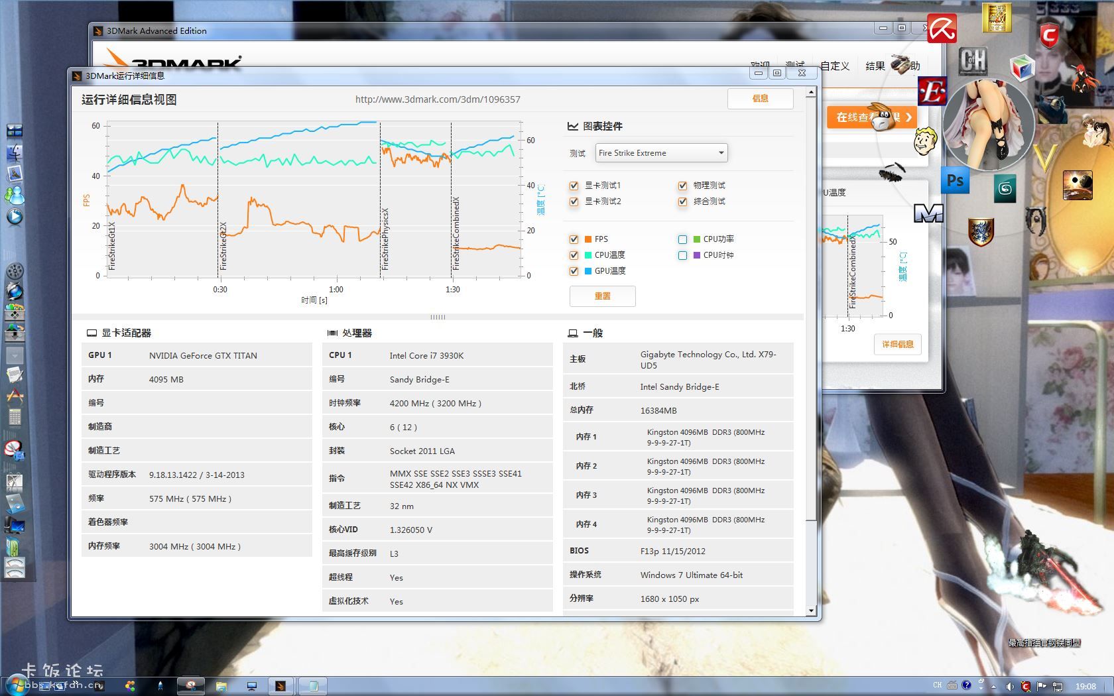Uncheck the 显卡测试2 checkbox
1114x696 pixels.
click(x=574, y=202)
